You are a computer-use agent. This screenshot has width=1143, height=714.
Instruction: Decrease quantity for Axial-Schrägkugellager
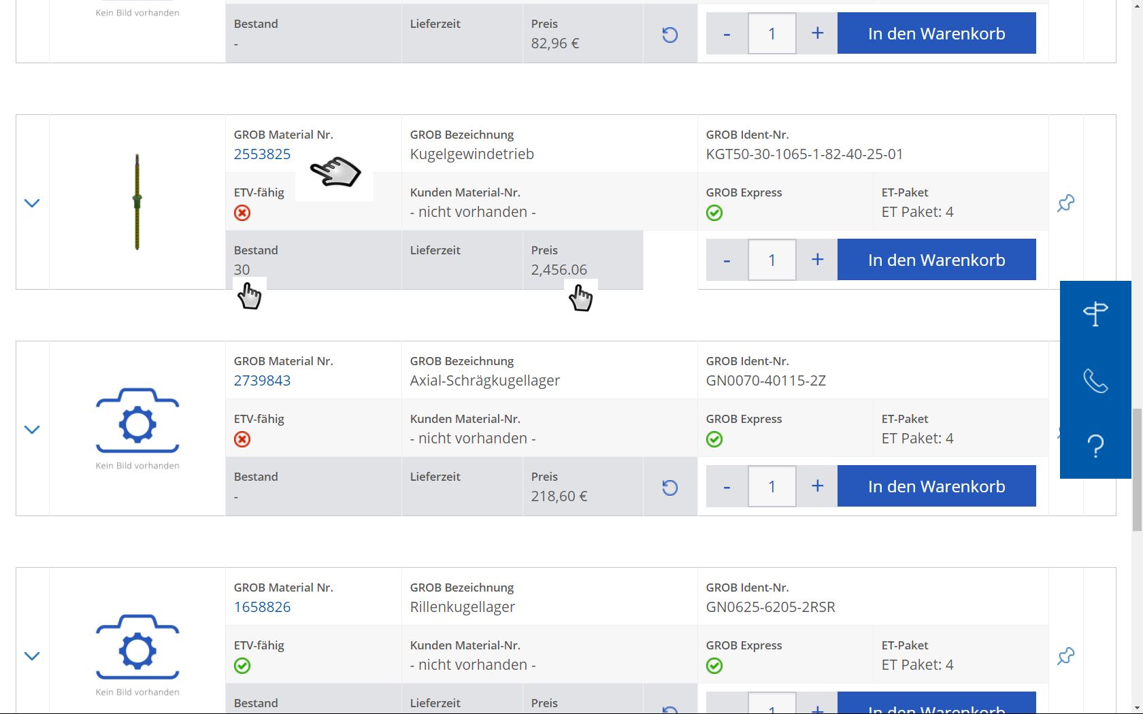[x=727, y=486]
